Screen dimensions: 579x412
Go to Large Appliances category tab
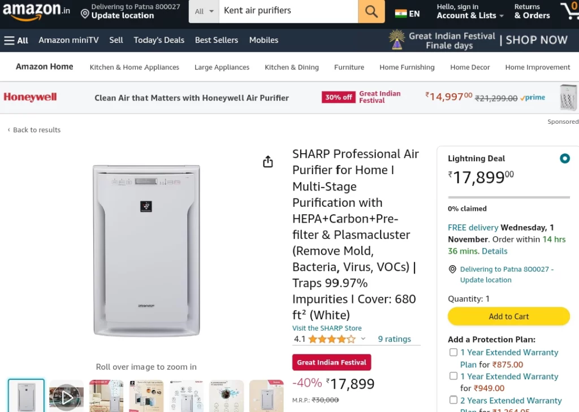point(222,67)
